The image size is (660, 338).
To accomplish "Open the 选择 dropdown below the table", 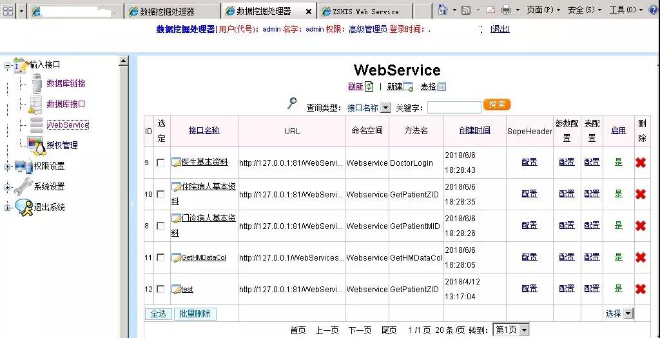I will pyautogui.click(x=628, y=313).
